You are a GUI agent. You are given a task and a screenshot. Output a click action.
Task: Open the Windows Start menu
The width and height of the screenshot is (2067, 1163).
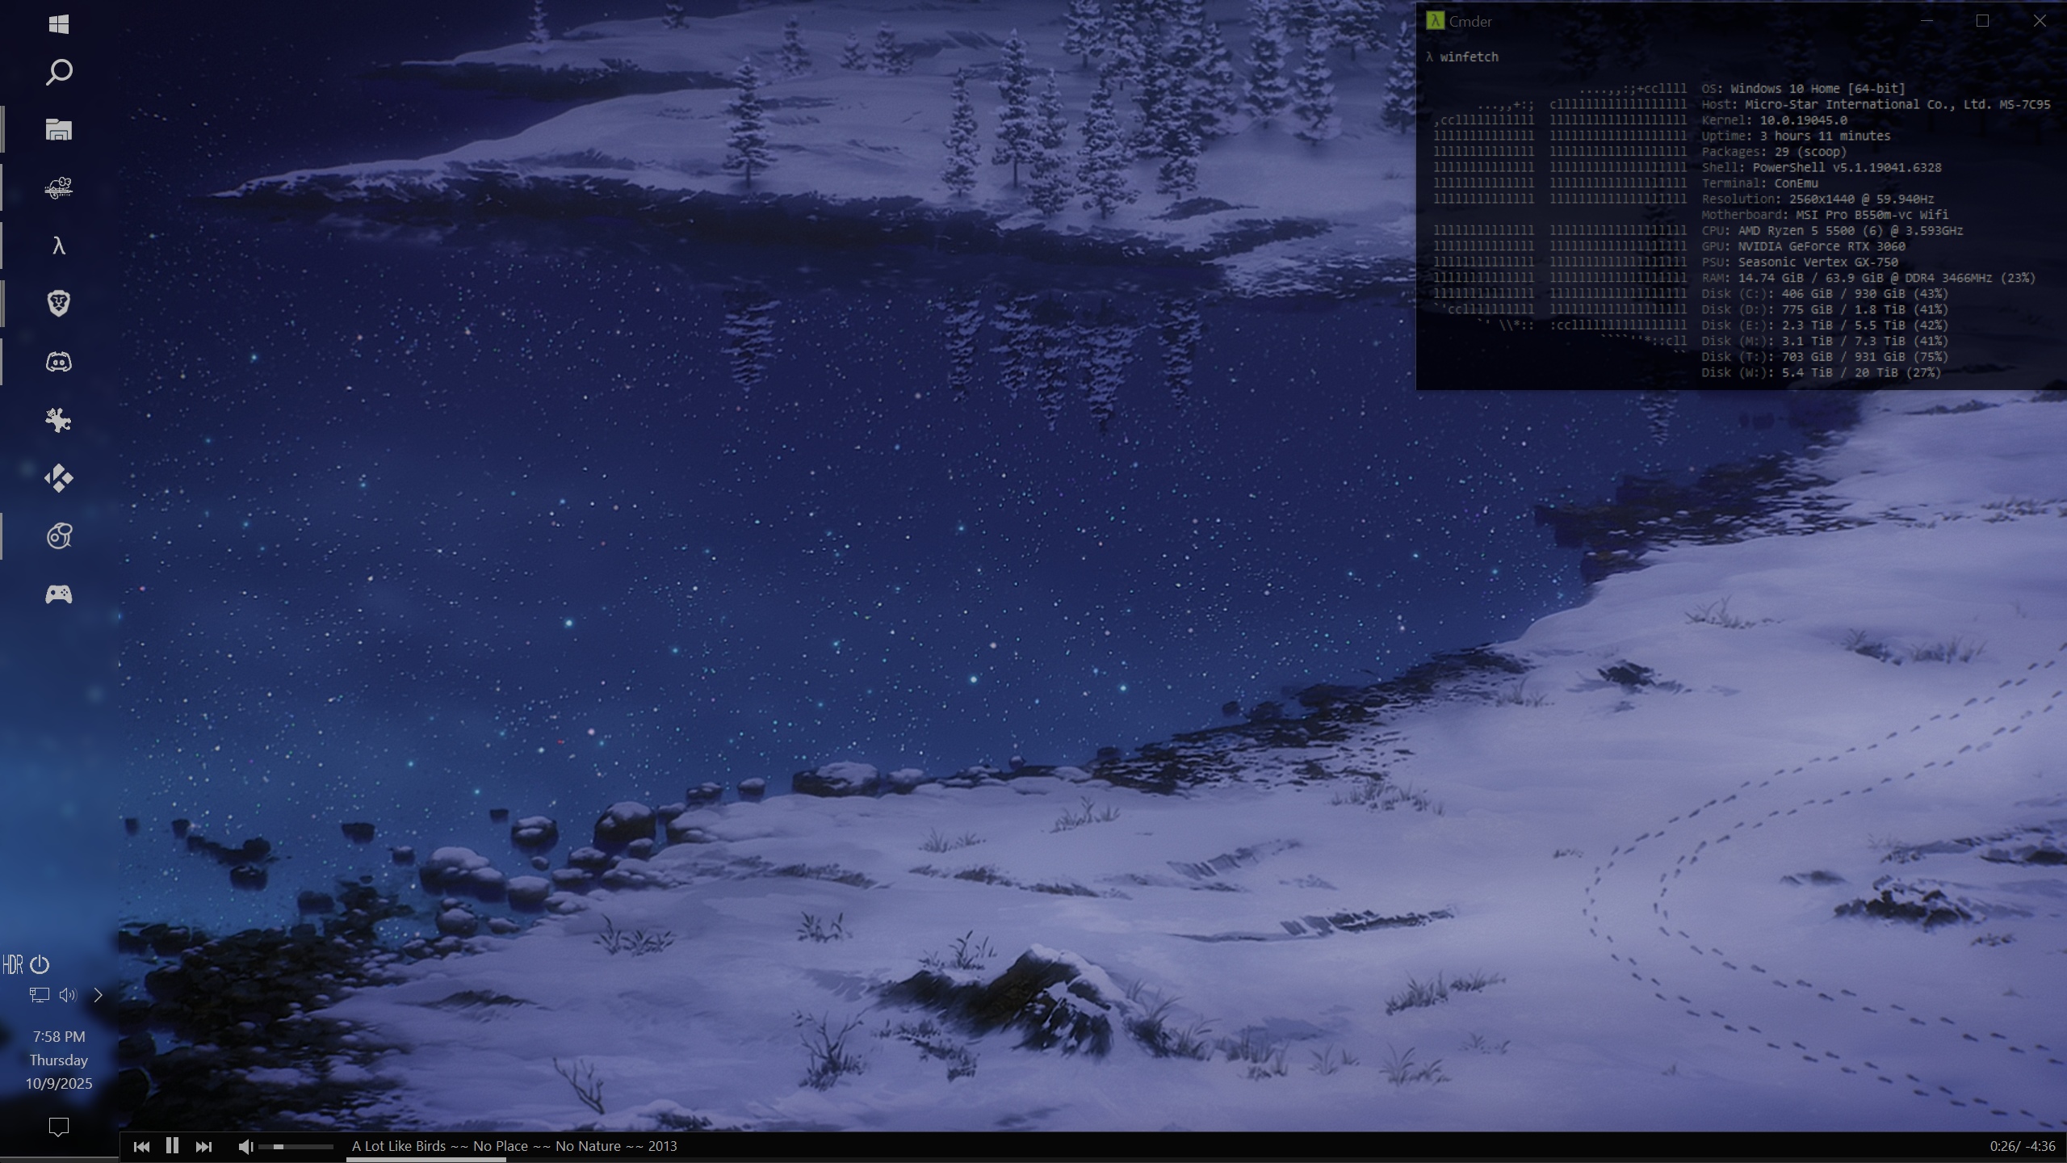(x=58, y=24)
